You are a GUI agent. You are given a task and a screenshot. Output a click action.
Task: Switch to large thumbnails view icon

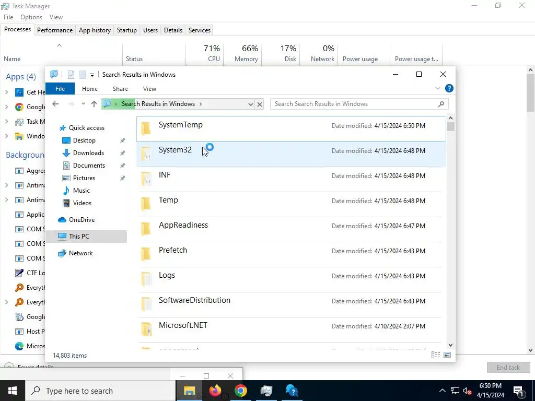coord(447,355)
